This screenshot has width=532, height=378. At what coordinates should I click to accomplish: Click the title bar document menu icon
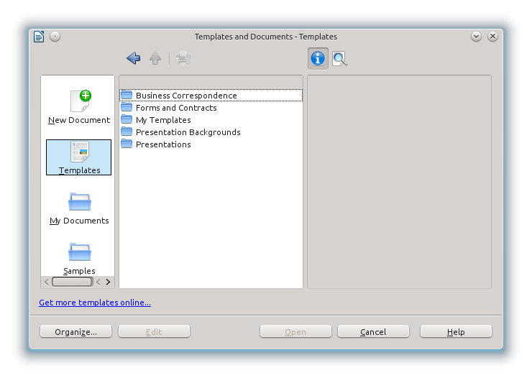(x=39, y=37)
